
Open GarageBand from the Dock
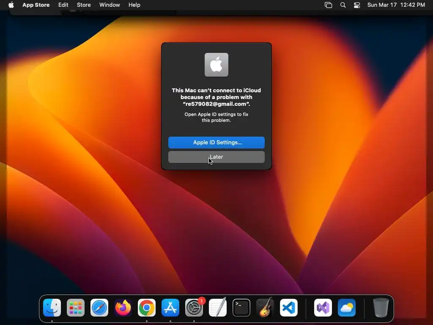(265, 308)
